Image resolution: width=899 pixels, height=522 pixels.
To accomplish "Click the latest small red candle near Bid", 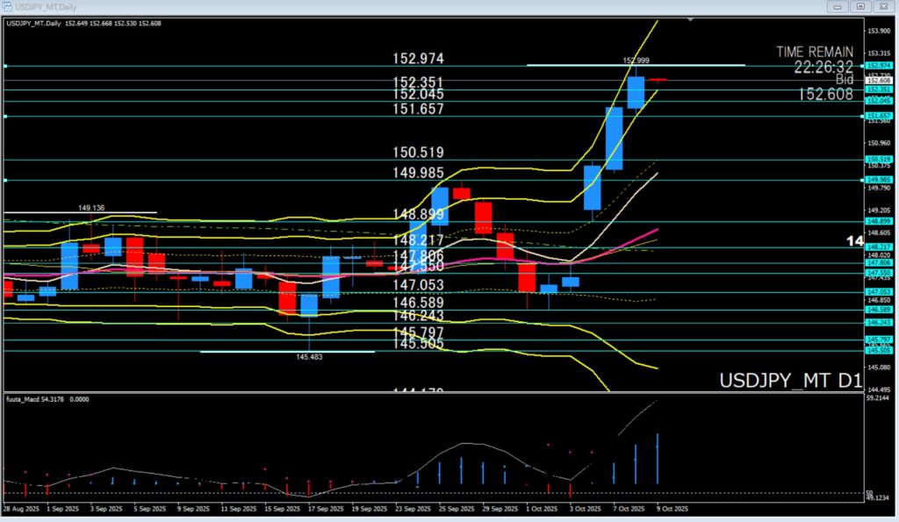I will click(658, 80).
